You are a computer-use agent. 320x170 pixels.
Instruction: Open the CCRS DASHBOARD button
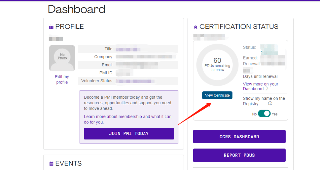(x=239, y=137)
